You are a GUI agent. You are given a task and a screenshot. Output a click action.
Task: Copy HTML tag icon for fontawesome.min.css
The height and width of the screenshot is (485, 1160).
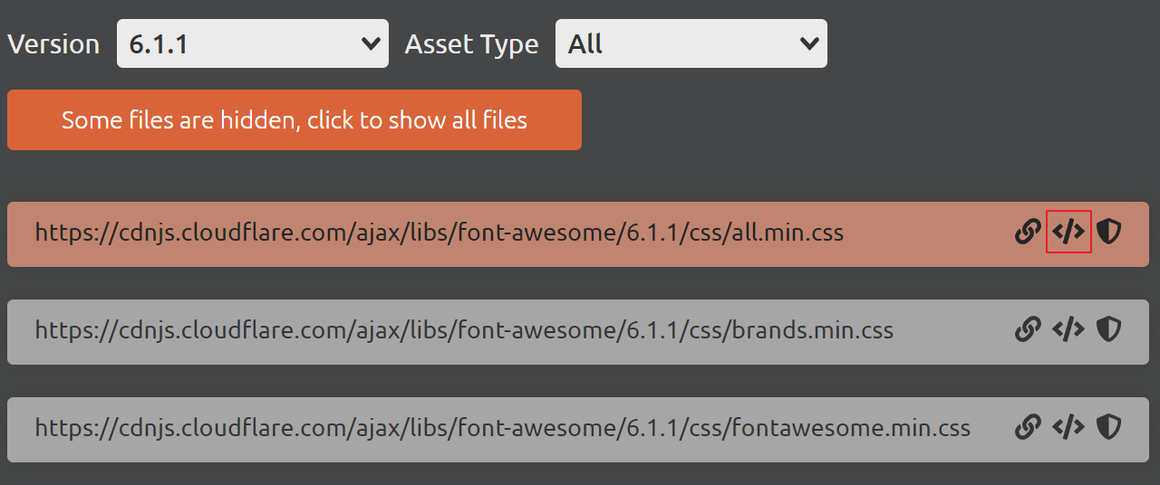pyautogui.click(x=1068, y=427)
